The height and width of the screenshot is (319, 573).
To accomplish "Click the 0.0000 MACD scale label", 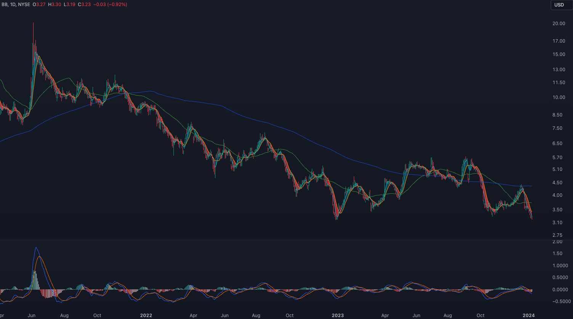I will tap(559, 290).
